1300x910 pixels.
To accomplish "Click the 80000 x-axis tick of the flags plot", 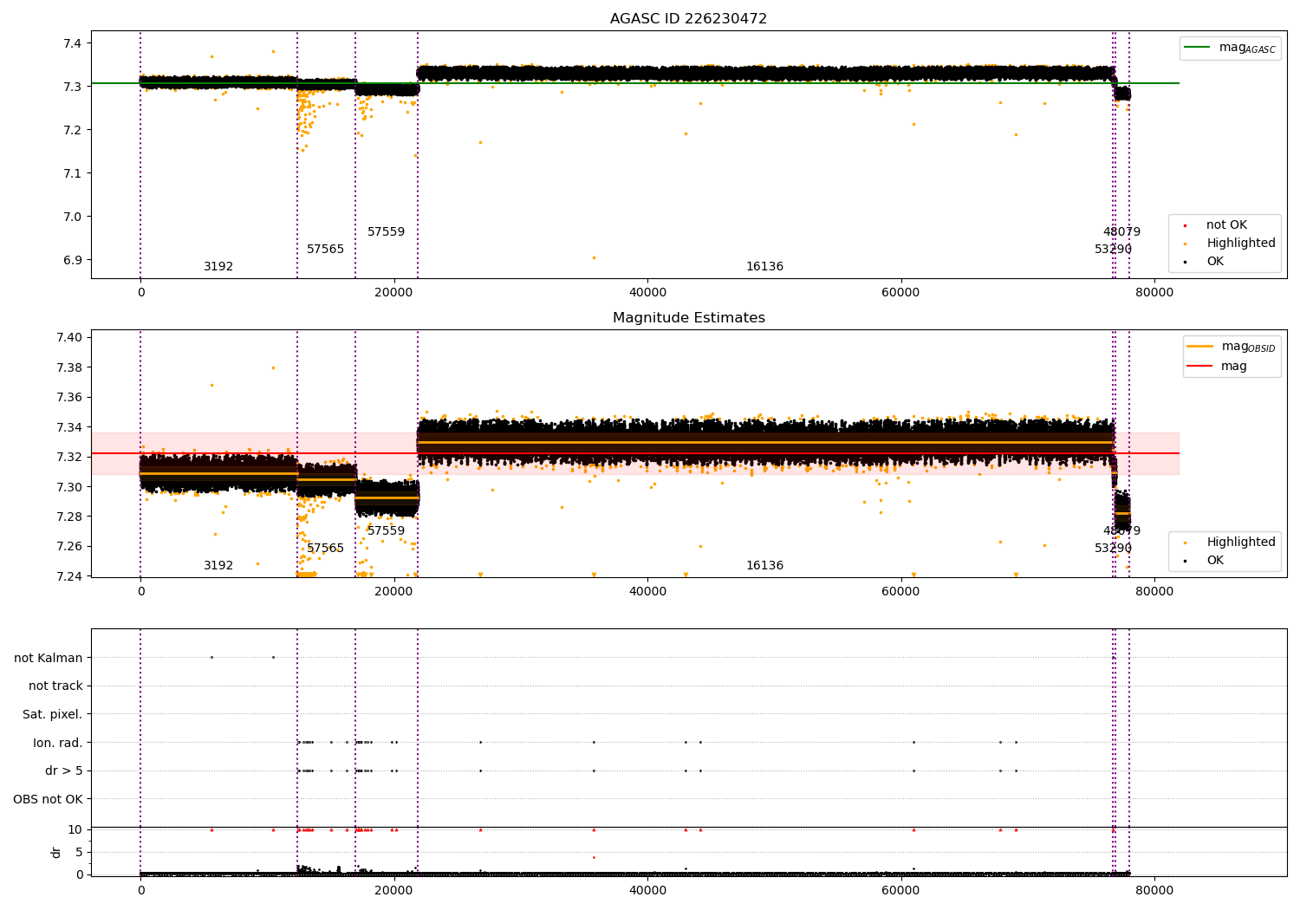I will [x=1154, y=890].
